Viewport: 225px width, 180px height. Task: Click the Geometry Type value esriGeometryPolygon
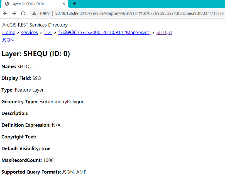pyautogui.click(x=62, y=102)
